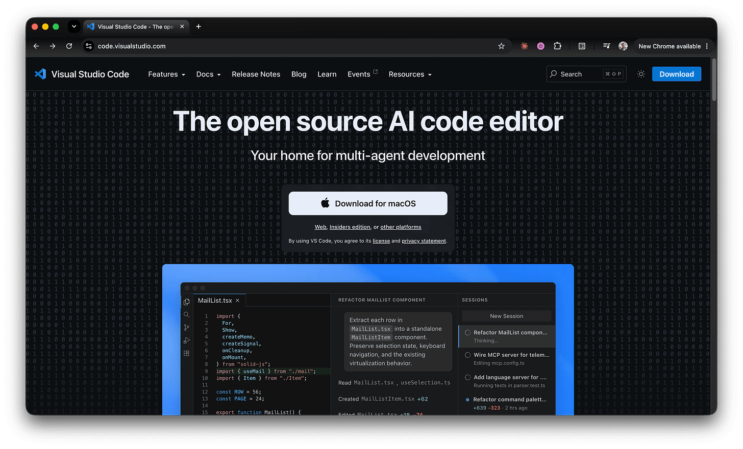
Task: Click the pink circular extension icon
Action: coord(541,46)
